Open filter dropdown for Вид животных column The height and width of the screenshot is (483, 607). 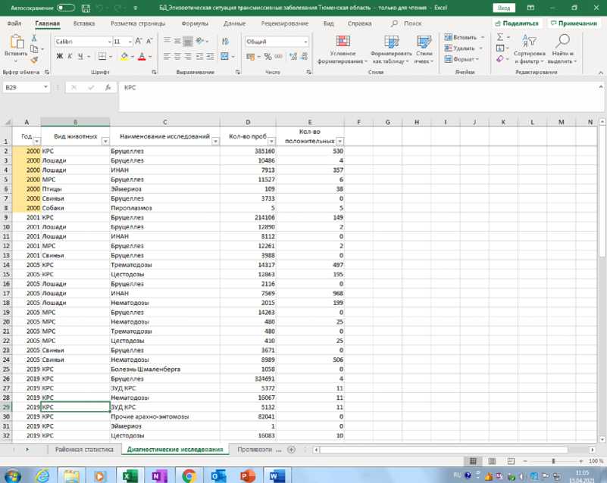point(104,141)
